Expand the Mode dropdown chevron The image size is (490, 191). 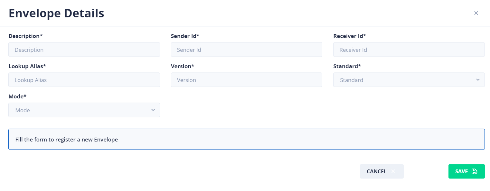pos(153,110)
